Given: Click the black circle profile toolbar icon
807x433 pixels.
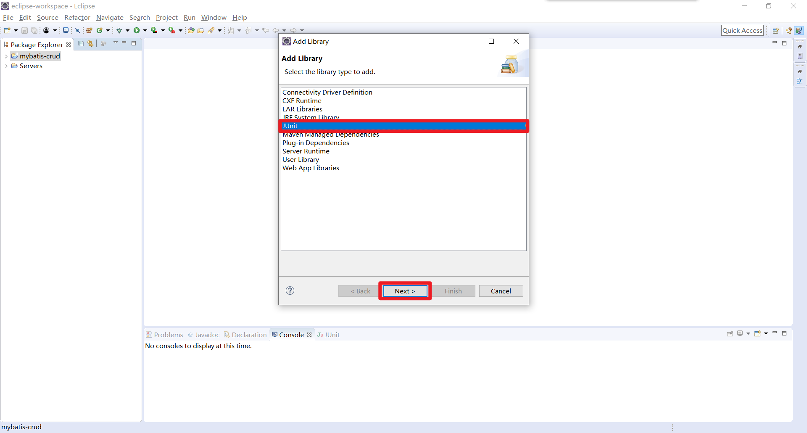Looking at the screenshot, I should pyautogui.click(x=46, y=30).
